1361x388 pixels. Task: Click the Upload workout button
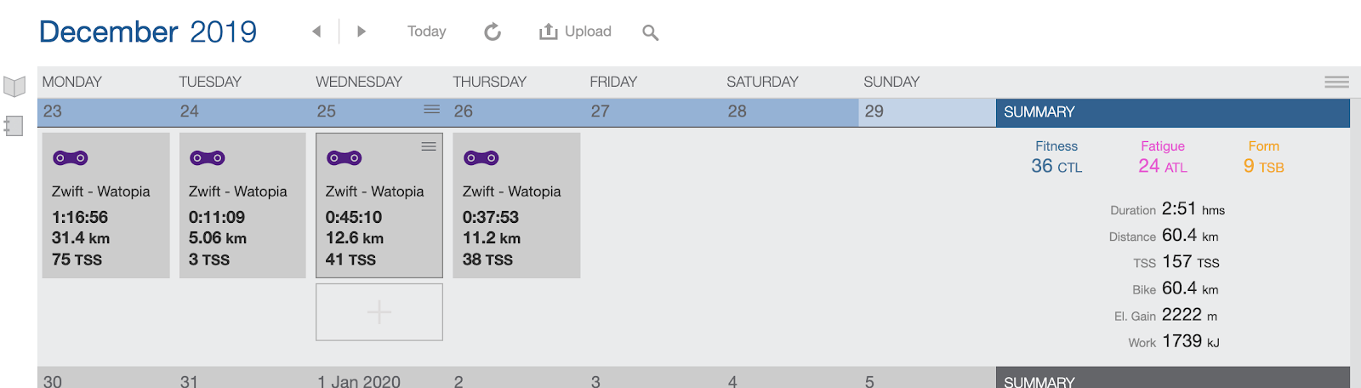575,31
